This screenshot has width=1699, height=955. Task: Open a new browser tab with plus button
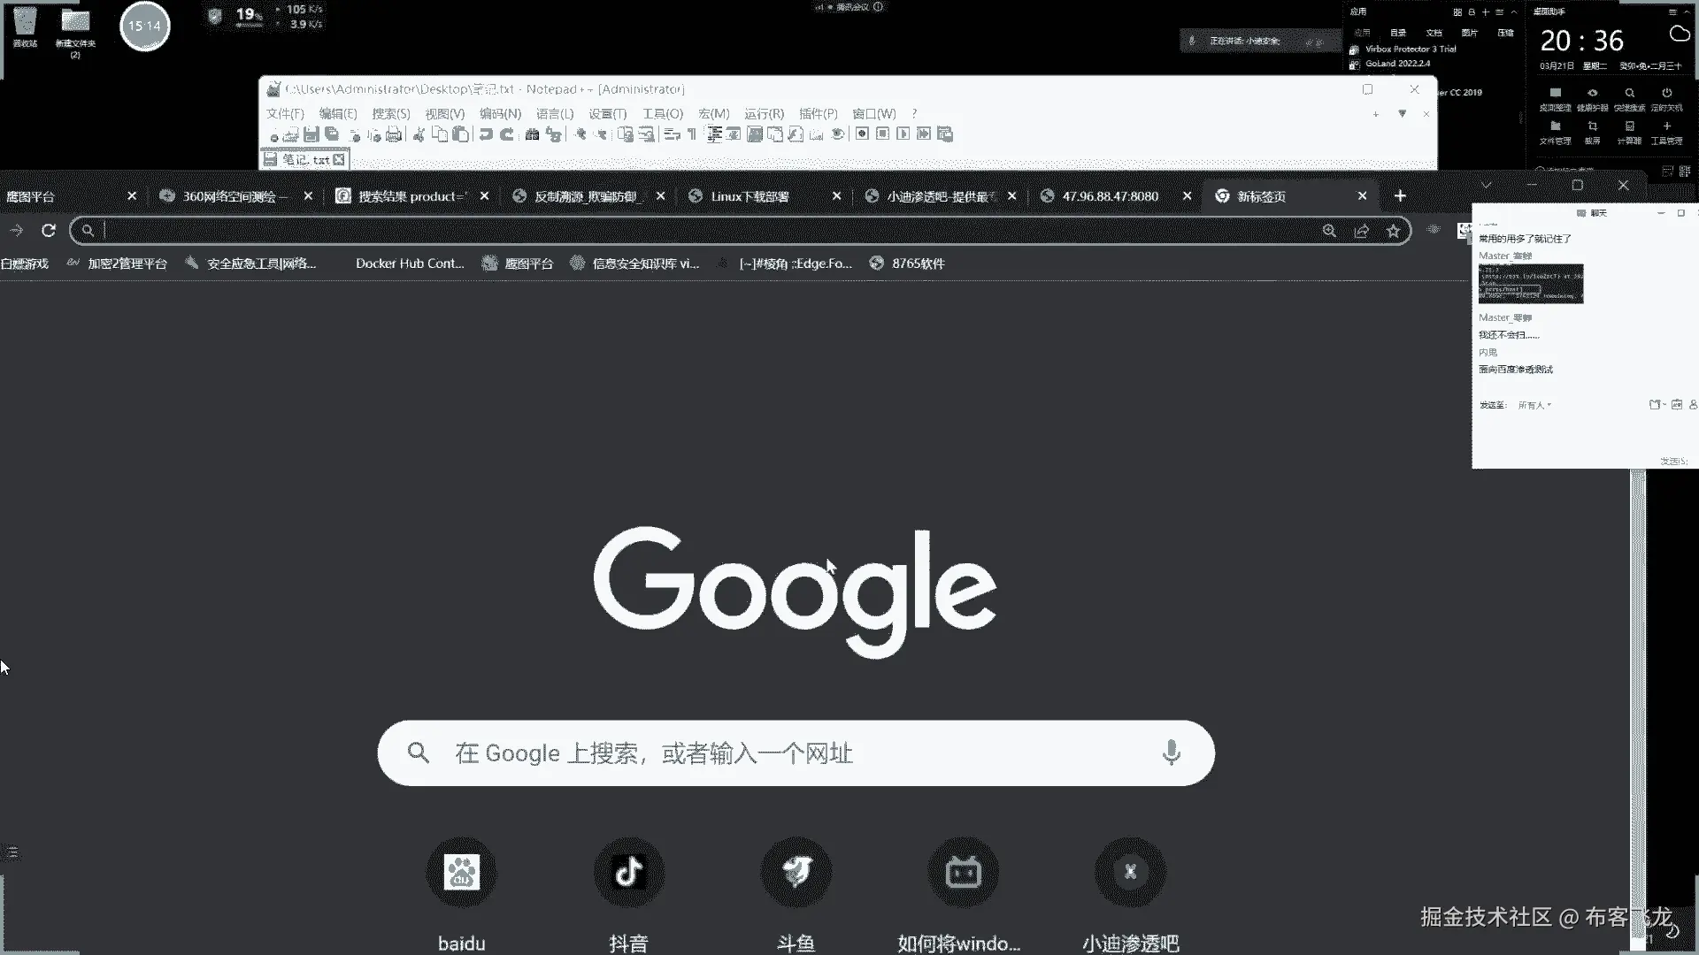point(1400,195)
